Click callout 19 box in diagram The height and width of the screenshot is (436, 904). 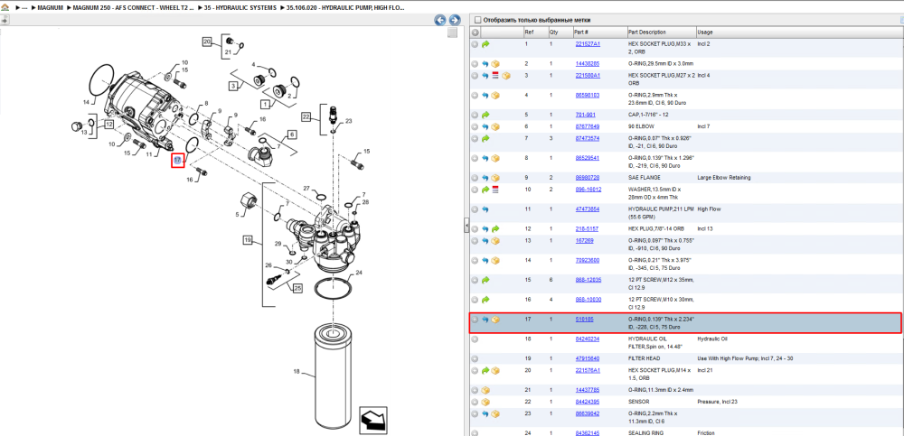(x=248, y=239)
